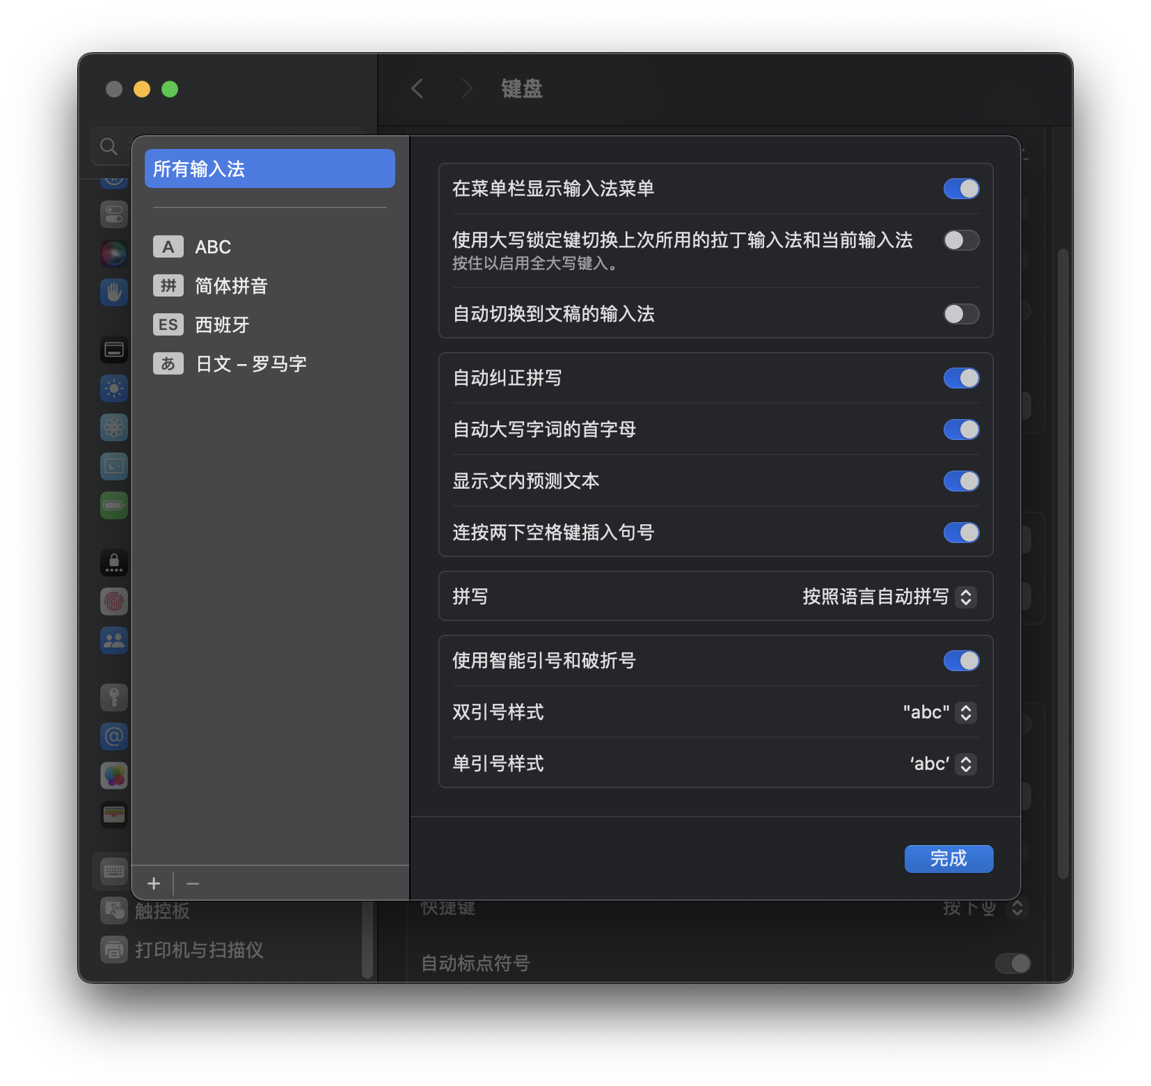Open Users & Groups icon in the sidebar

114,640
